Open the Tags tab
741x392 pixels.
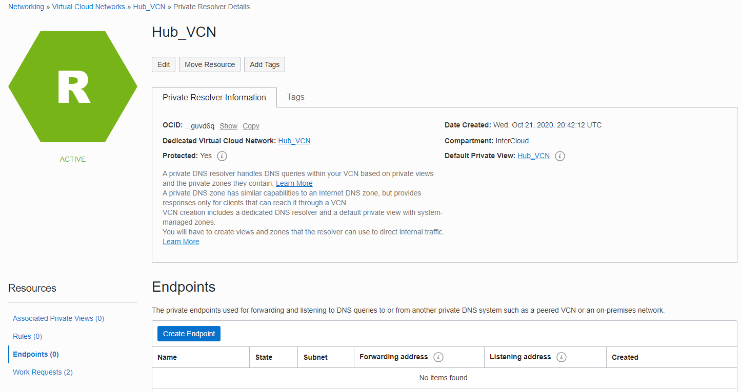tap(296, 97)
